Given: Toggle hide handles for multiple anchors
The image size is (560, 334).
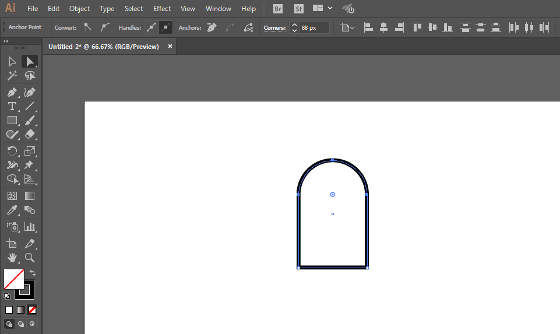Looking at the screenshot, I should click(165, 27).
